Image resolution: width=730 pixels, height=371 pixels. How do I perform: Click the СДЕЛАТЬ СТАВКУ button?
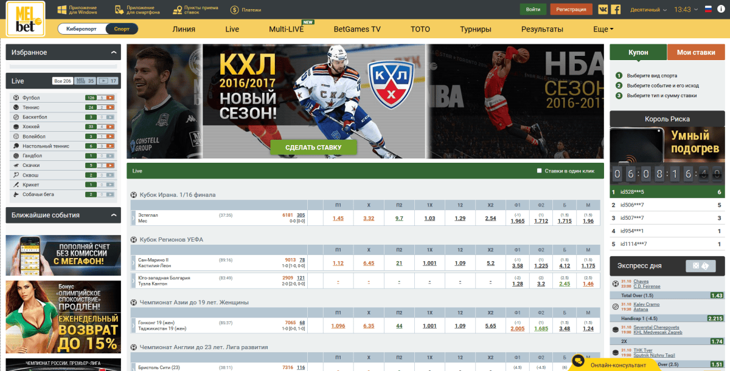(313, 148)
